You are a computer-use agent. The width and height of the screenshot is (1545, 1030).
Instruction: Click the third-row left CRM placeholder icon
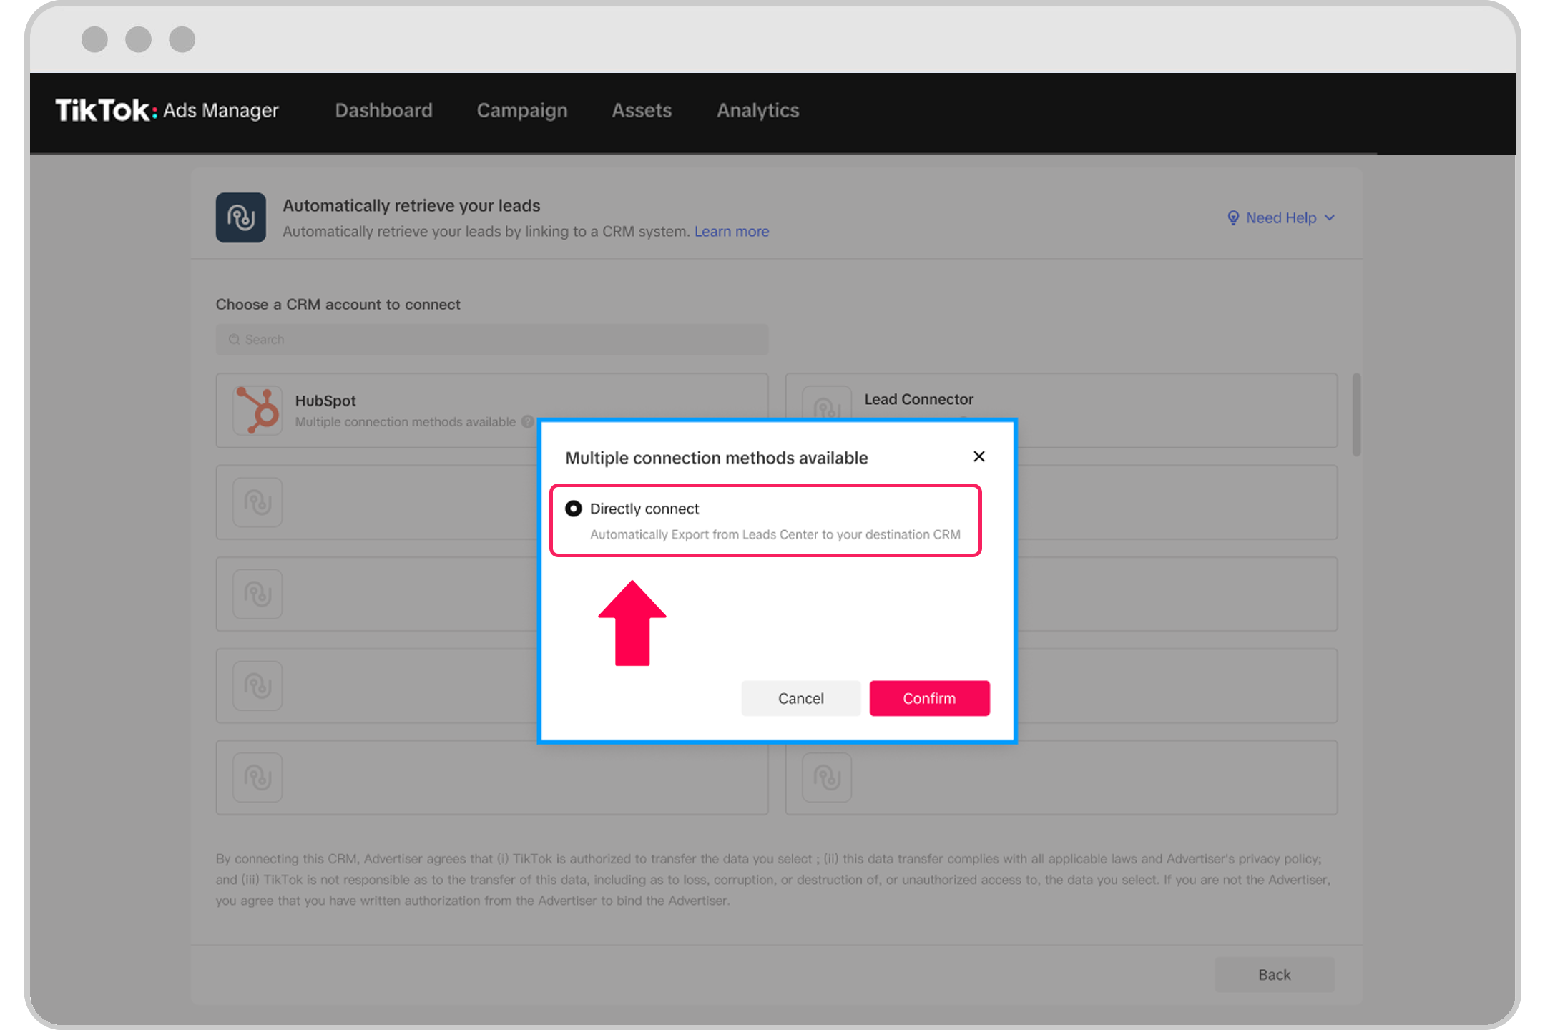[x=257, y=594]
